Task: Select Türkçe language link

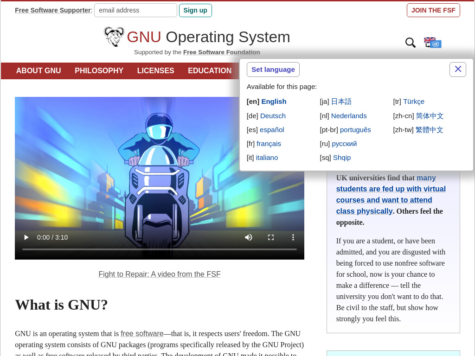Action: coord(413,102)
